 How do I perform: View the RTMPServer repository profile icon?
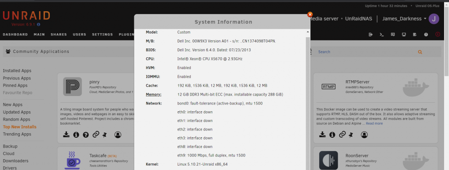coord(364,135)
